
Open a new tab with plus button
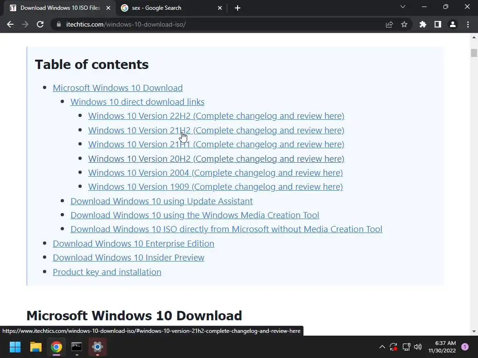click(238, 8)
